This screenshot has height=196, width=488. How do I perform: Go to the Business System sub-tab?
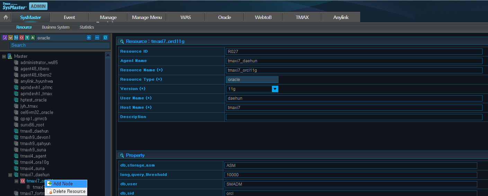(x=55, y=27)
